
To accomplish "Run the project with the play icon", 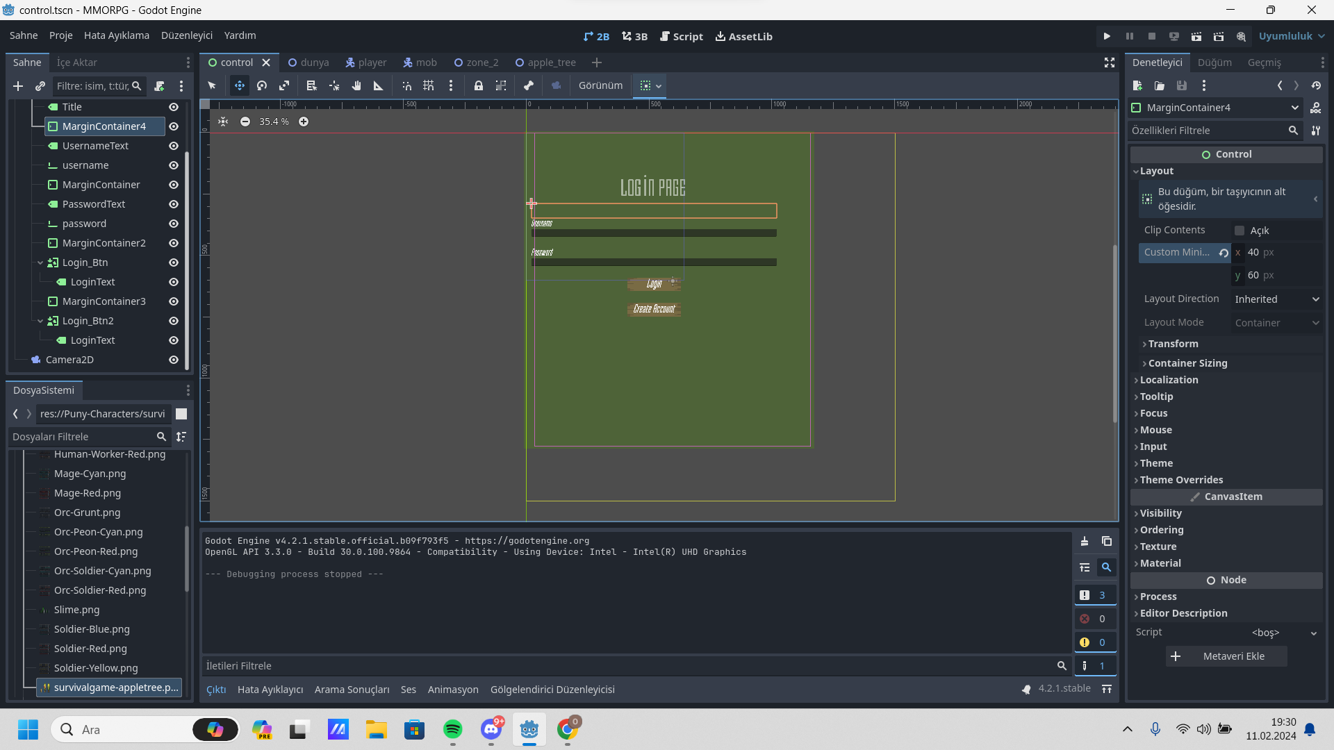I will 1107,36.
